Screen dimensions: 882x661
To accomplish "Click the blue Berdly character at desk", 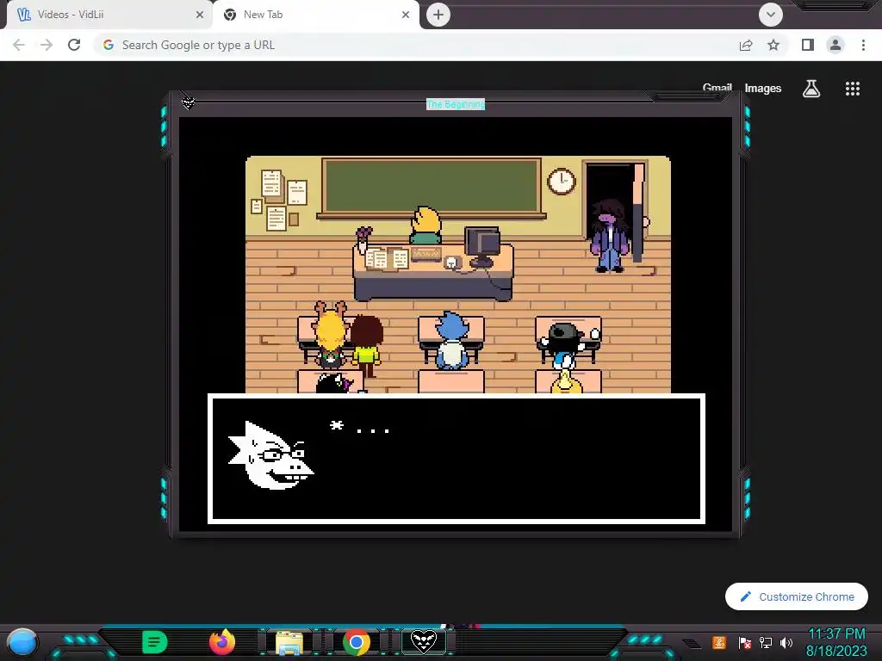I will click(x=451, y=339).
